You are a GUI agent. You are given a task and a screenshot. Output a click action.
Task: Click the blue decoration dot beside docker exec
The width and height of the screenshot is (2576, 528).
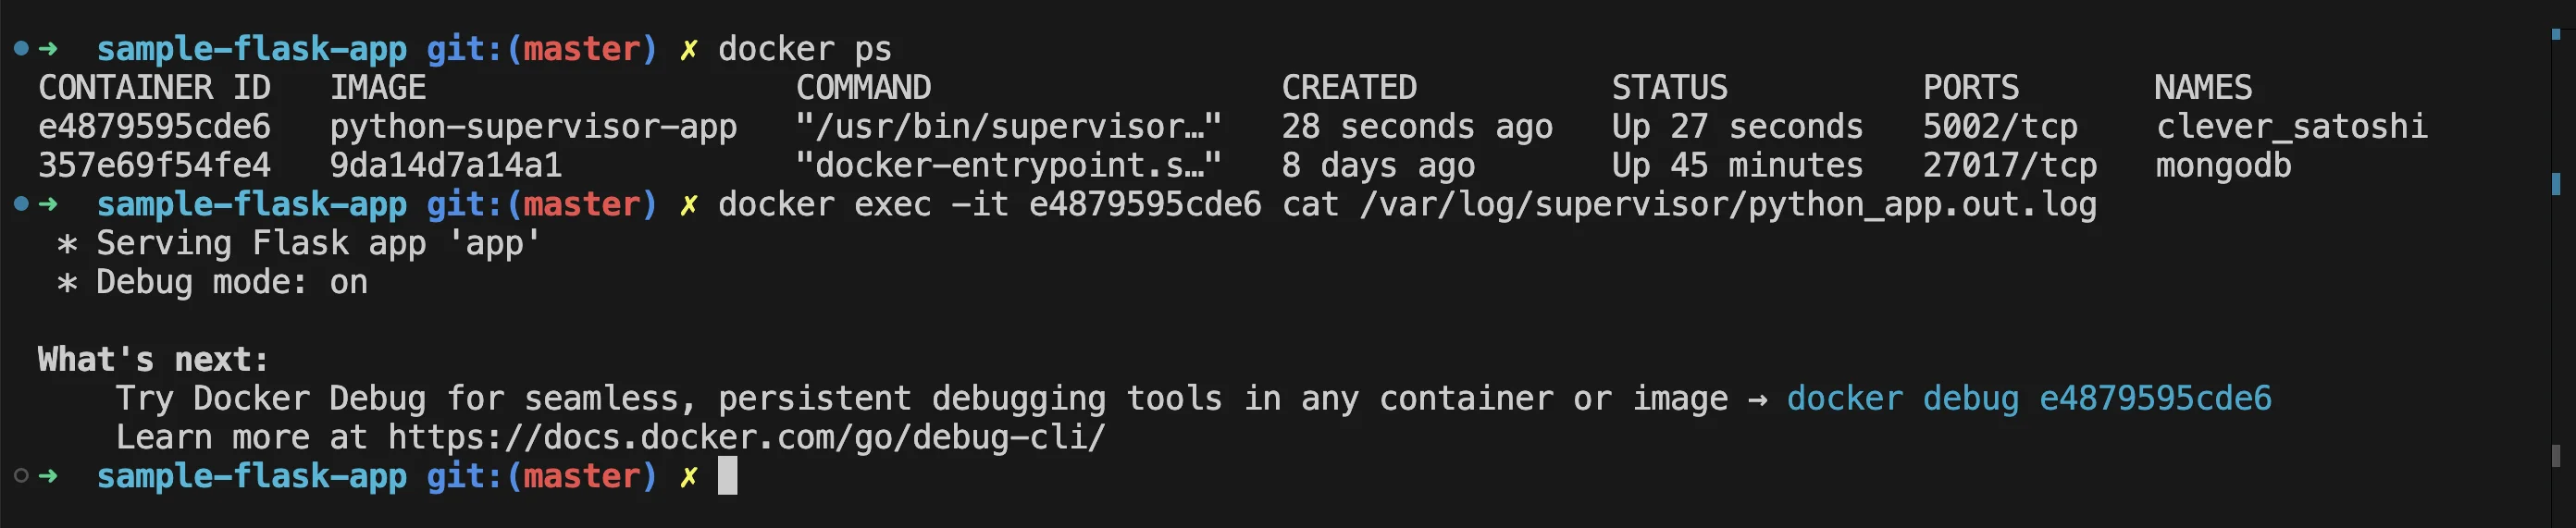tap(21, 204)
